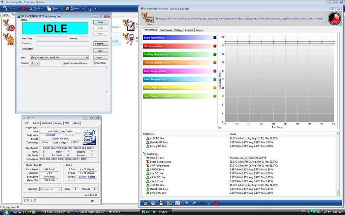Click the parameter list vertical scrollbar thumb
345x215 pixels.
(x=338, y=191)
